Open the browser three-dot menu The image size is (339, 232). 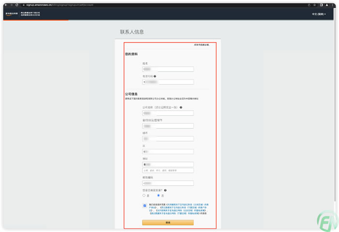(333, 5)
